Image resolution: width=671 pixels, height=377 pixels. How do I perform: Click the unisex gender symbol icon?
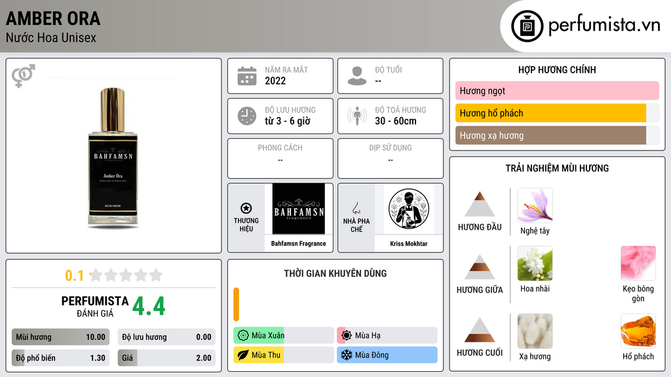(24, 76)
